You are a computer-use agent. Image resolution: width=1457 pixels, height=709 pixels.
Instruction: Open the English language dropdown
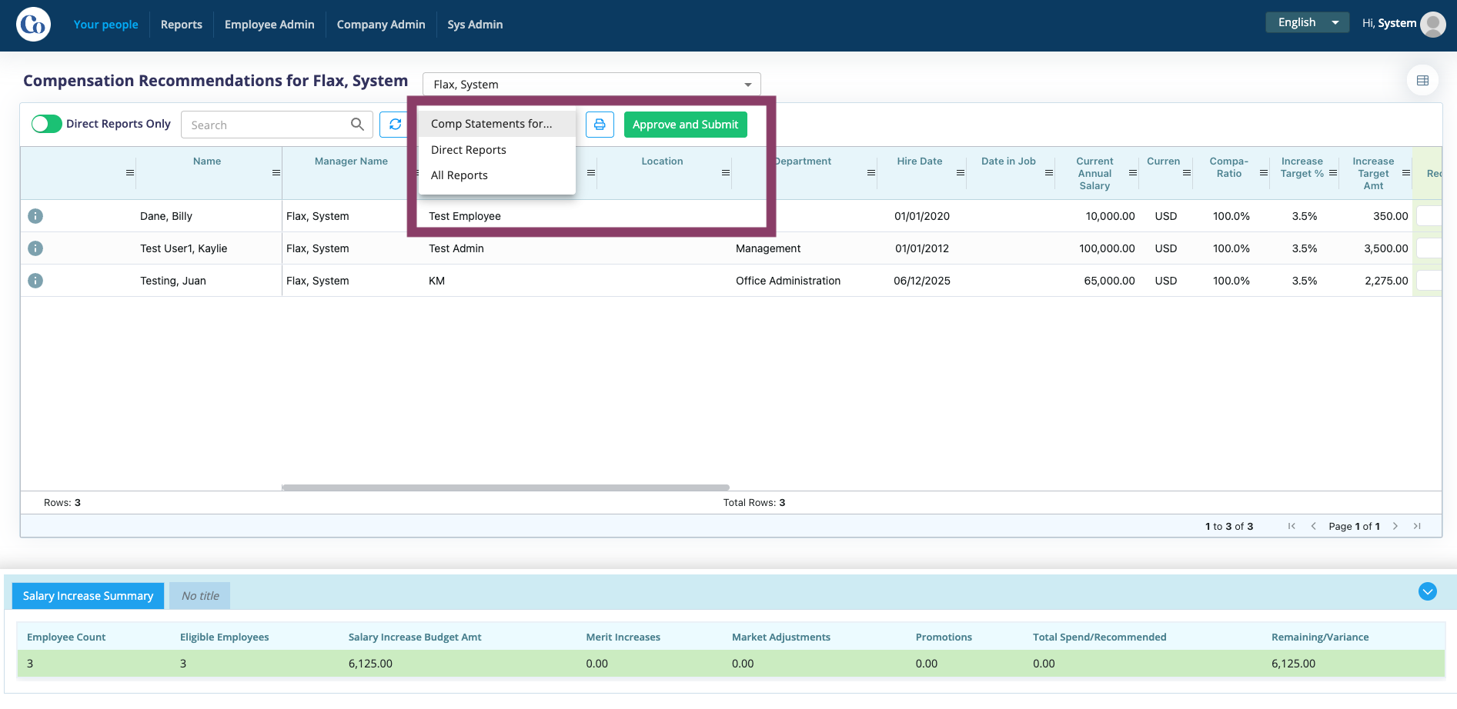click(x=1307, y=22)
